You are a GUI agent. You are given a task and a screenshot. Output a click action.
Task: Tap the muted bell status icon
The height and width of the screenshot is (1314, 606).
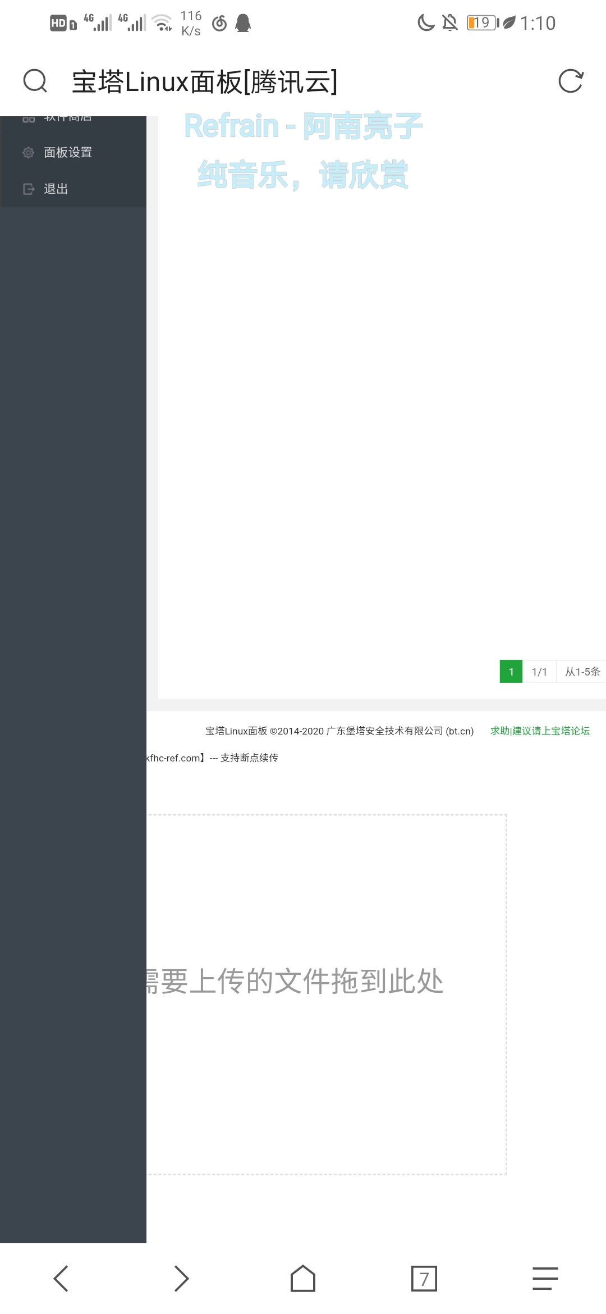click(x=450, y=23)
